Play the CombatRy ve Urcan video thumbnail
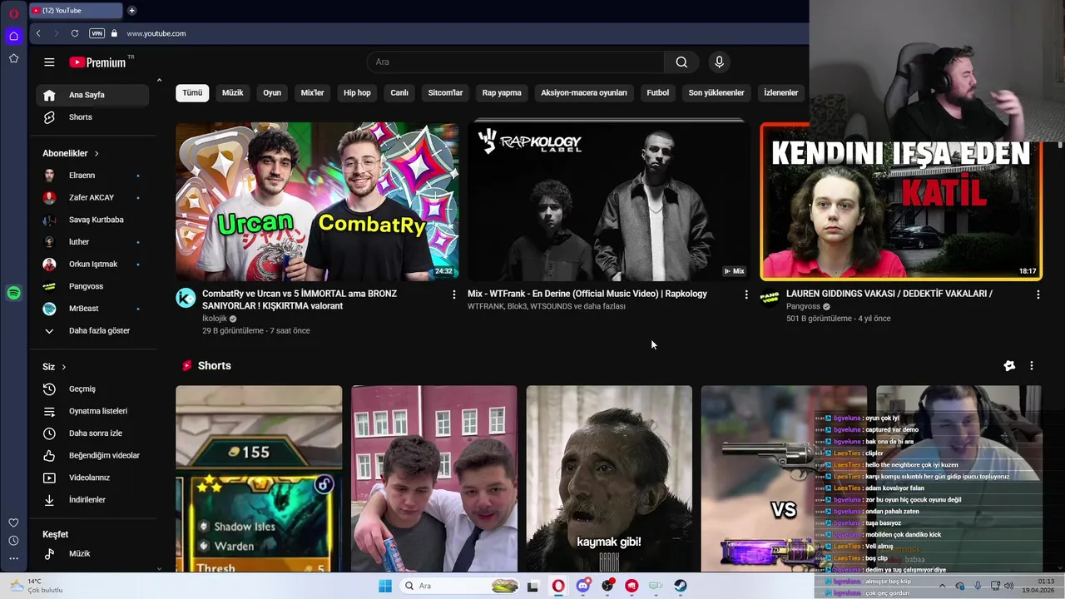The width and height of the screenshot is (1065, 599). [317, 202]
